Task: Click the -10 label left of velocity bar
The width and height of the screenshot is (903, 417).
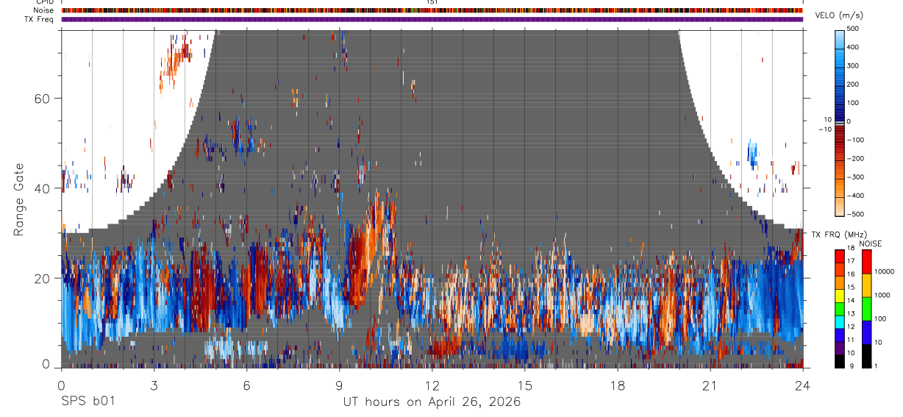Action: coord(824,129)
